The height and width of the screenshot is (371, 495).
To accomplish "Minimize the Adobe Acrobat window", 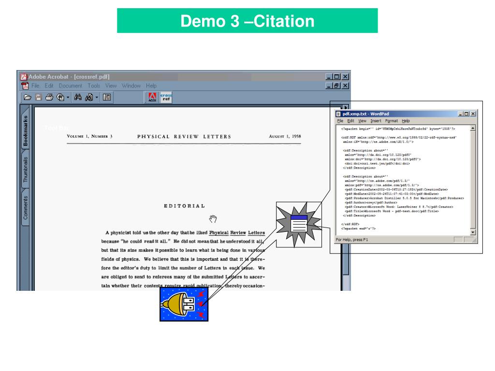I will [329, 77].
